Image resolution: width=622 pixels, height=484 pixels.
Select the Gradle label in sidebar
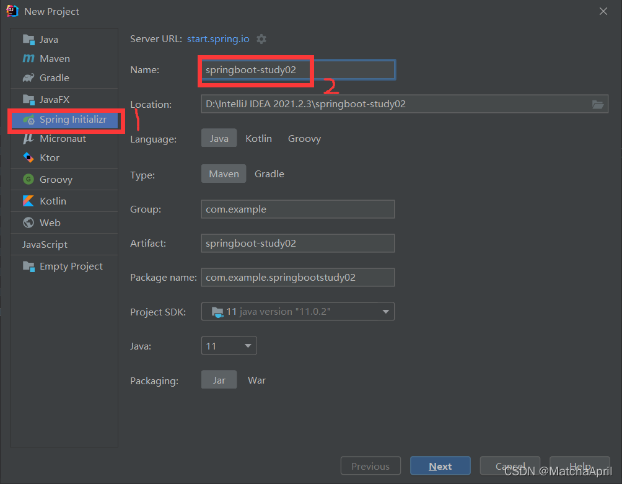55,77
